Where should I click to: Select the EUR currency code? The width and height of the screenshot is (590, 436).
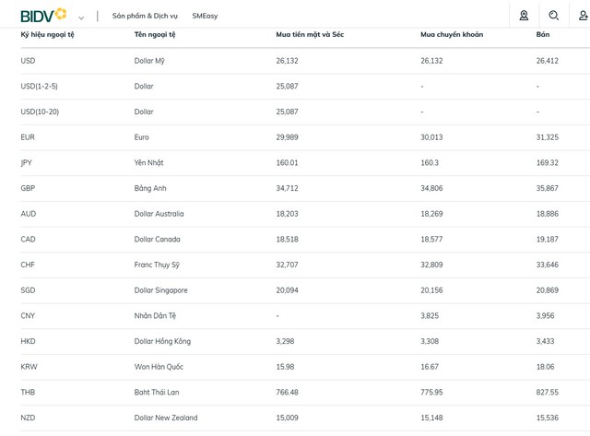(28, 137)
